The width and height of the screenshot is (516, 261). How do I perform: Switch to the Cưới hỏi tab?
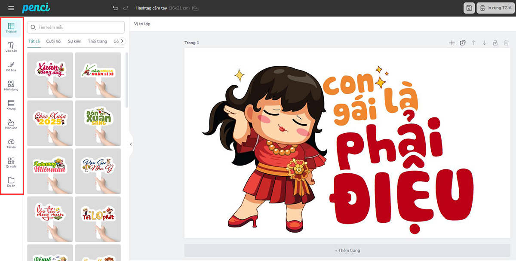pos(53,41)
